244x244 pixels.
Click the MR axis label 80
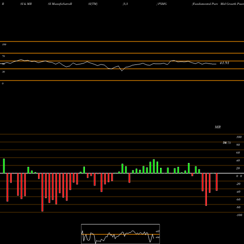(238, 145)
